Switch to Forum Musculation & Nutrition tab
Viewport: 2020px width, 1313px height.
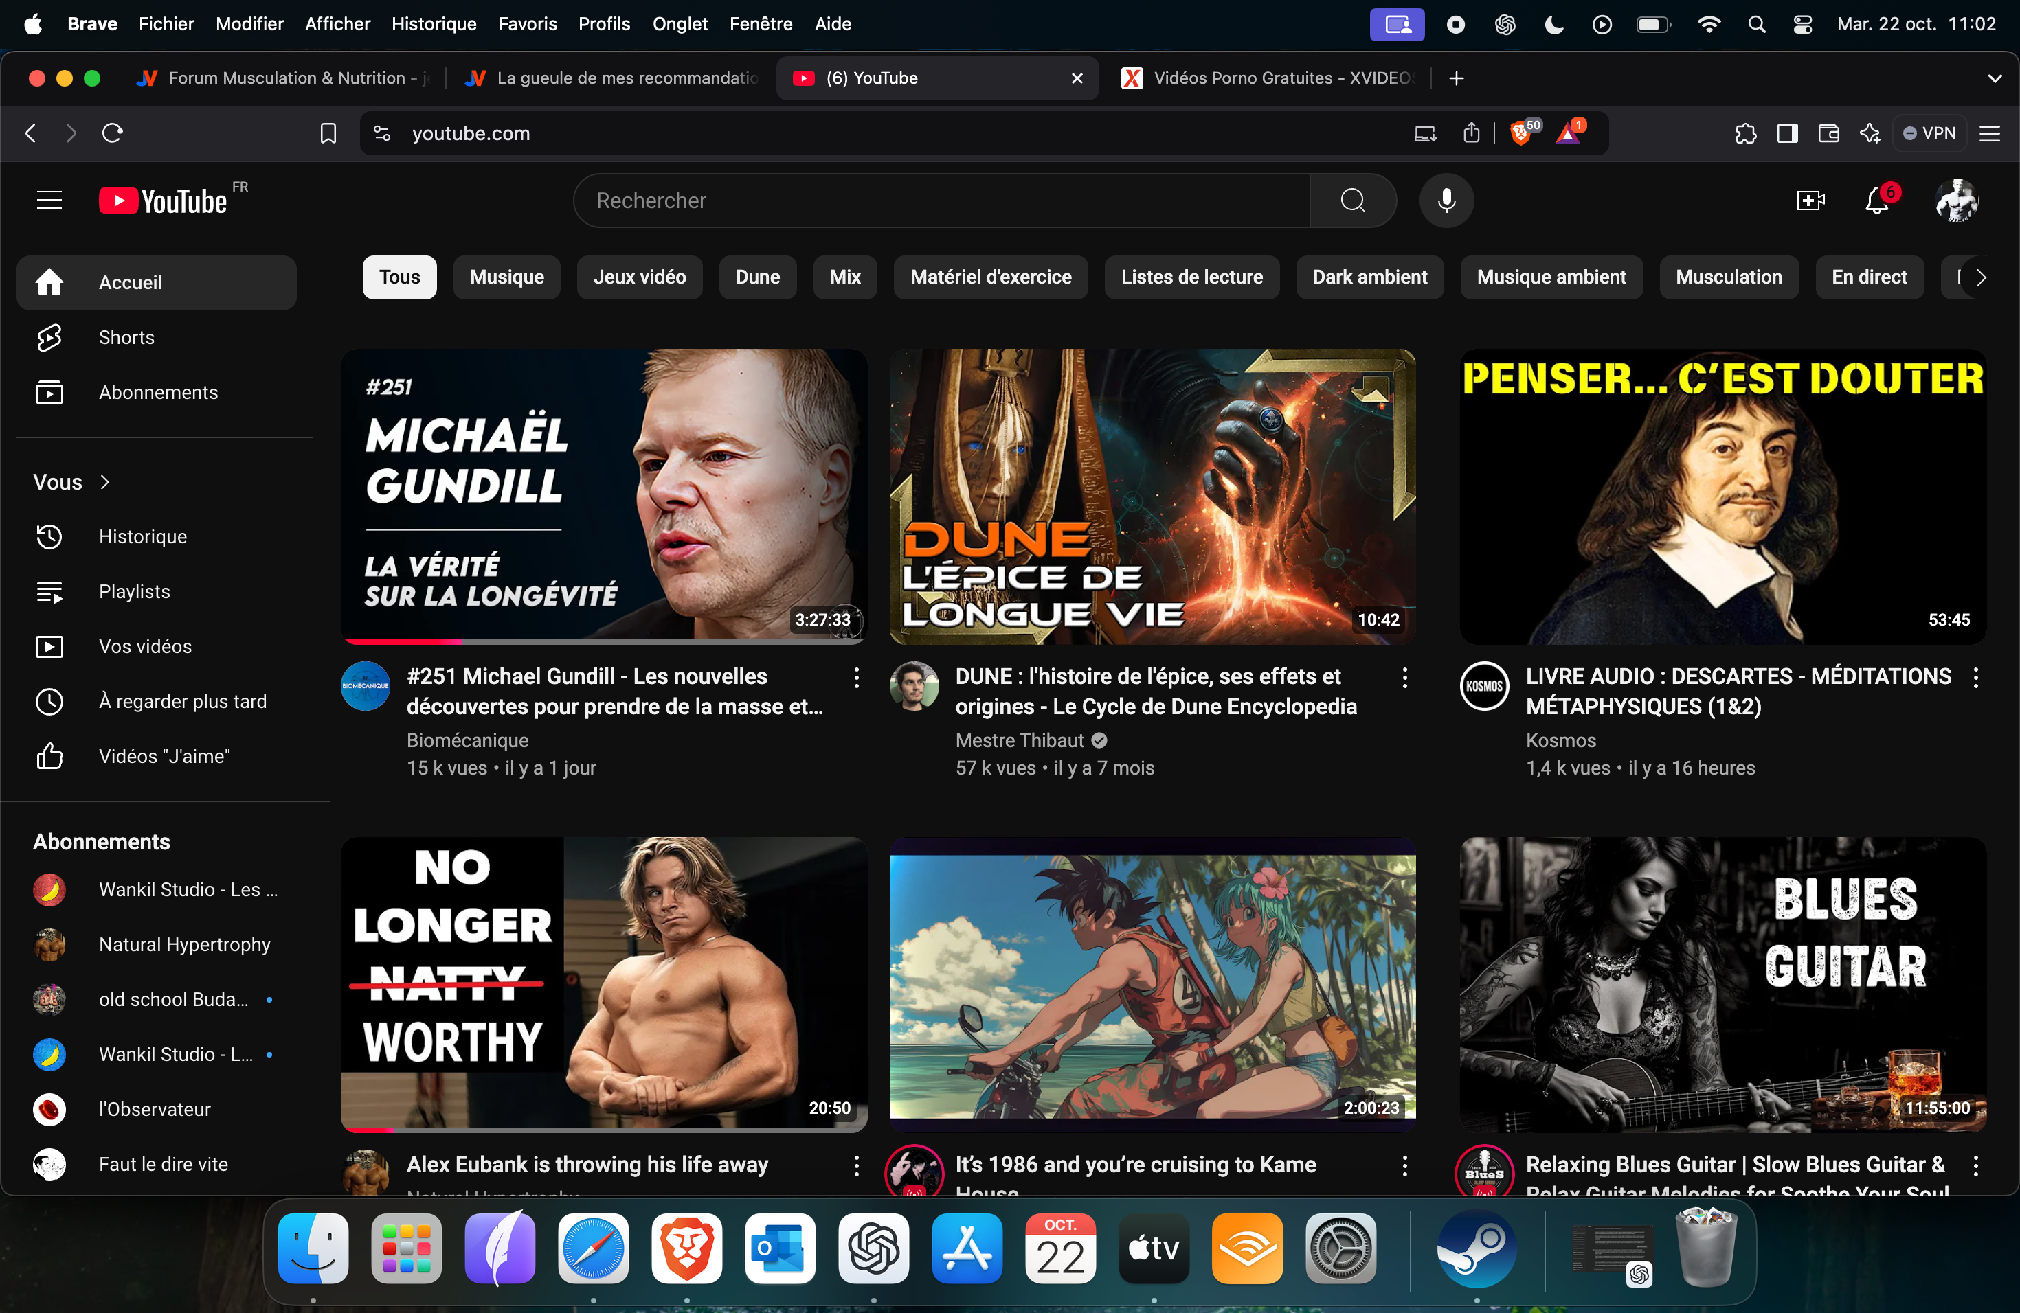284,78
